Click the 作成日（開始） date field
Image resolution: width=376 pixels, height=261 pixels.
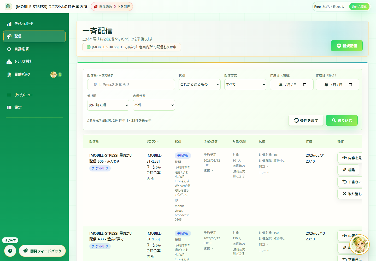click(x=292, y=85)
